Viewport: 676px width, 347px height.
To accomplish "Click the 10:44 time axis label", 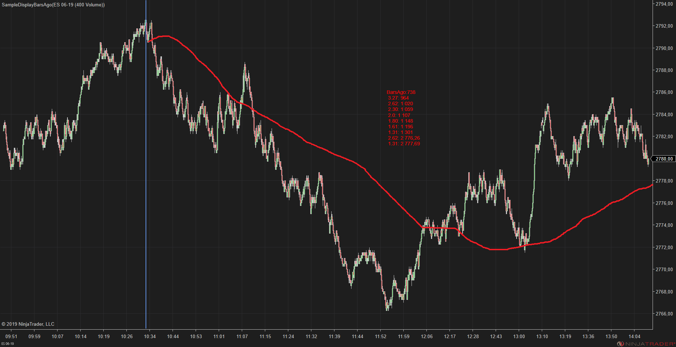I will (173, 336).
